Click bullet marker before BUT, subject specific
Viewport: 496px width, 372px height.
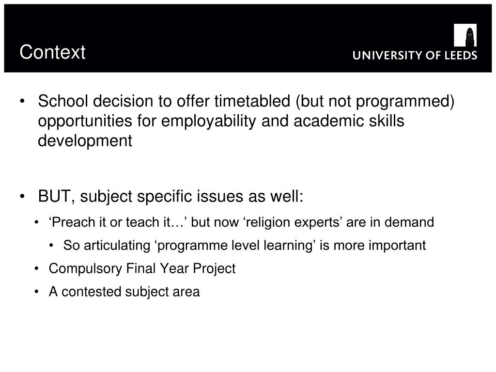(x=23, y=197)
